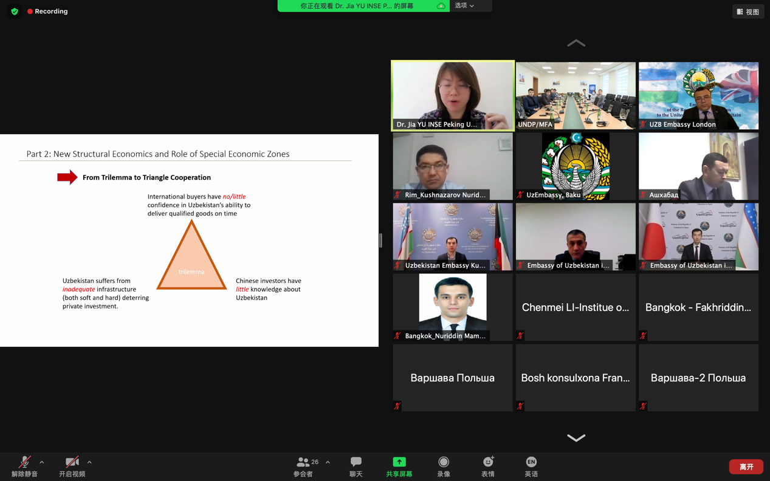The width and height of the screenshot is (770, 481).
Task: Select Rim_Kushnazarov video thumbnail
Action: point(453,166)
